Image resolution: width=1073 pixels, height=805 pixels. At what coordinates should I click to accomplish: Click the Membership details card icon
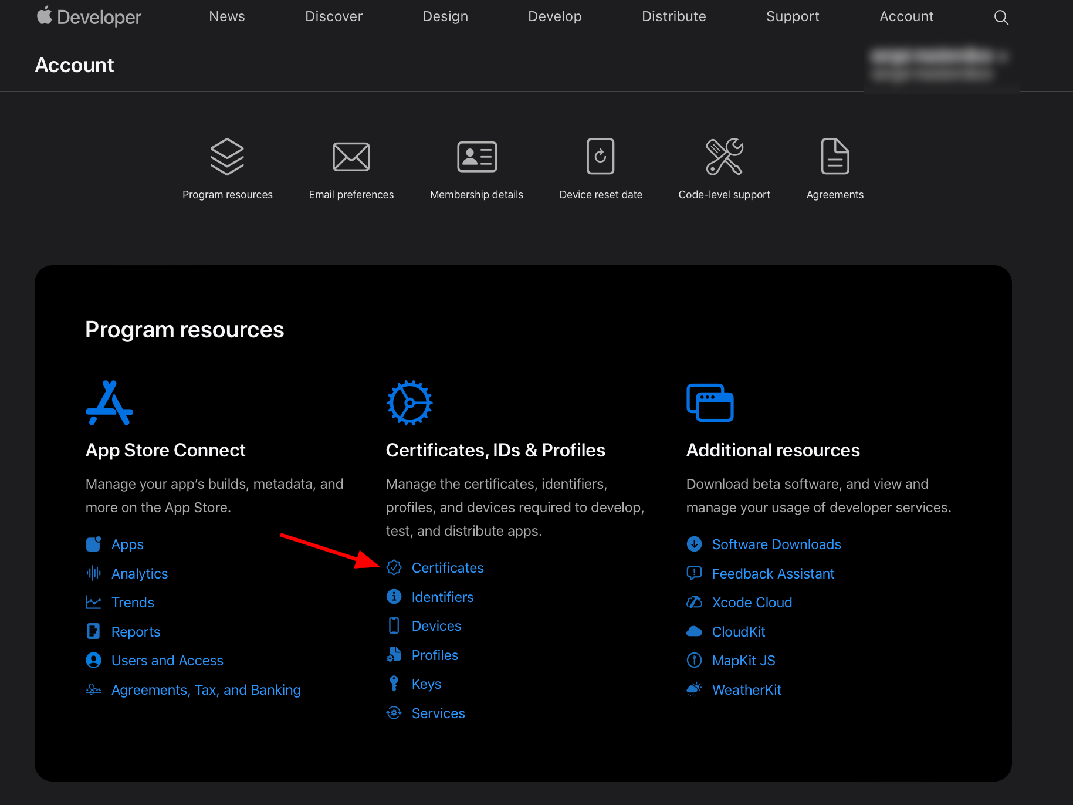pos(477,157)
